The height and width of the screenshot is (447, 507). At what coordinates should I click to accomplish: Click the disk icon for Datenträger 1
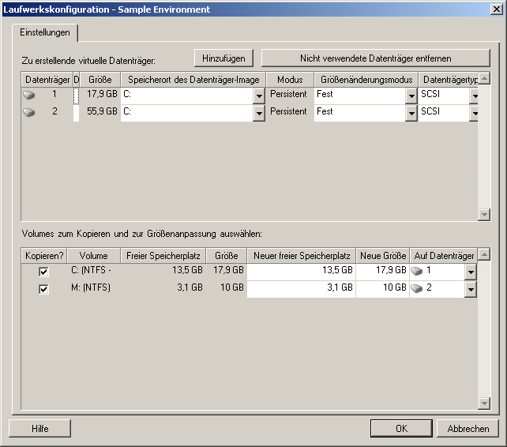[x=30, y=95]
